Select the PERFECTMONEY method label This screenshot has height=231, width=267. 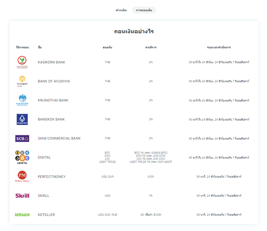point(52,176)
